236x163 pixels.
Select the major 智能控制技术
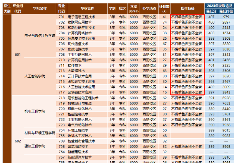tap(87, 114)
